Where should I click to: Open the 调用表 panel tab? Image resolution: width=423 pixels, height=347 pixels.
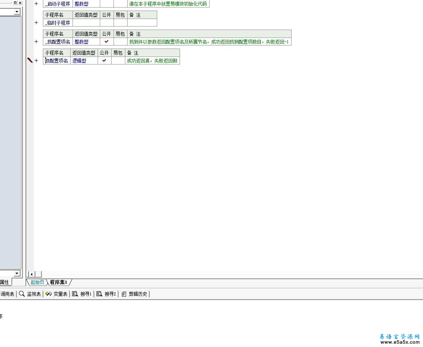pos(7,294)
